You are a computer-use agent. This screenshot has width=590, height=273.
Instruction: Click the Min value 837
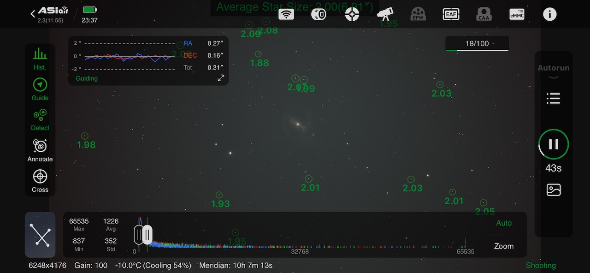pyautogui.click(x=79, y=241)
